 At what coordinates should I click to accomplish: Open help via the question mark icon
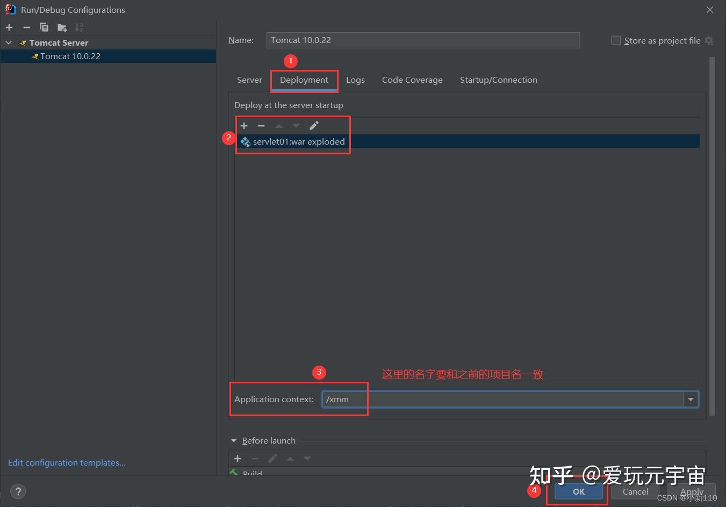pyautogui.click(x=18, y=491)
